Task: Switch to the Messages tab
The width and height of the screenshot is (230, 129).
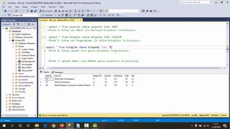Action: tap(57, 72)
